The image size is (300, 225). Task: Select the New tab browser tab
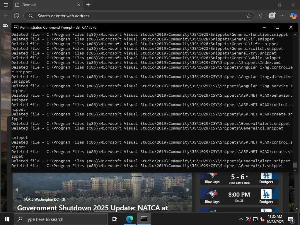48,5
